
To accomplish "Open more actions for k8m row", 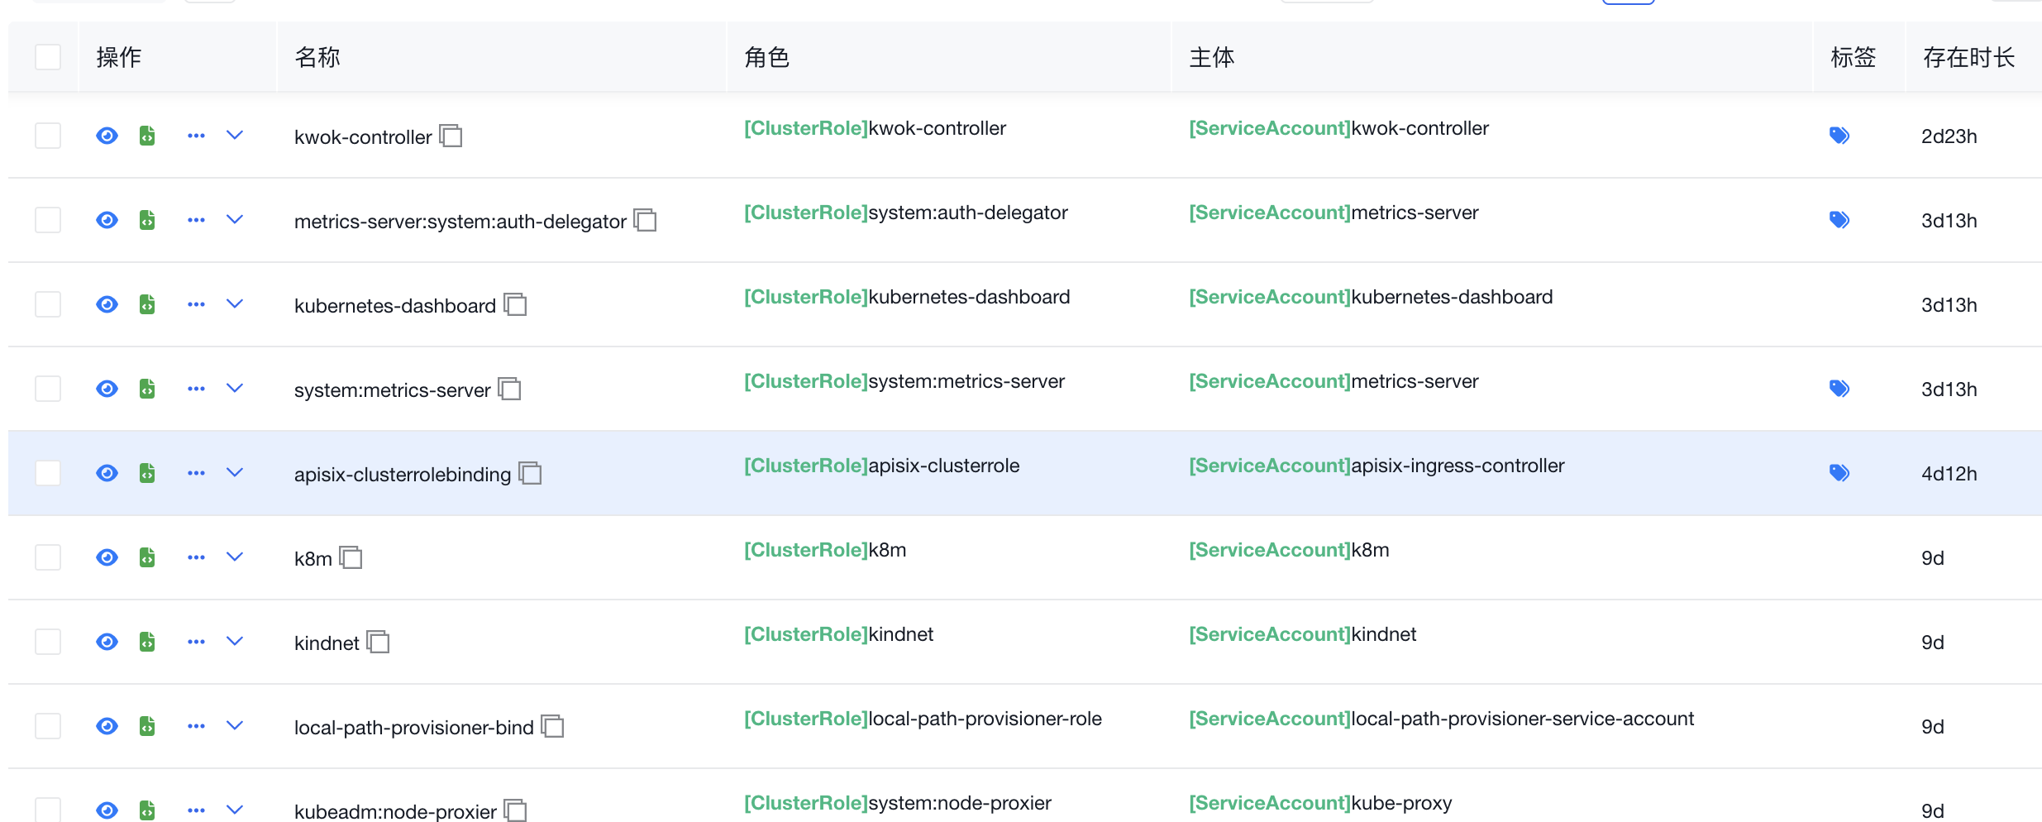I will tap(196, 557).
